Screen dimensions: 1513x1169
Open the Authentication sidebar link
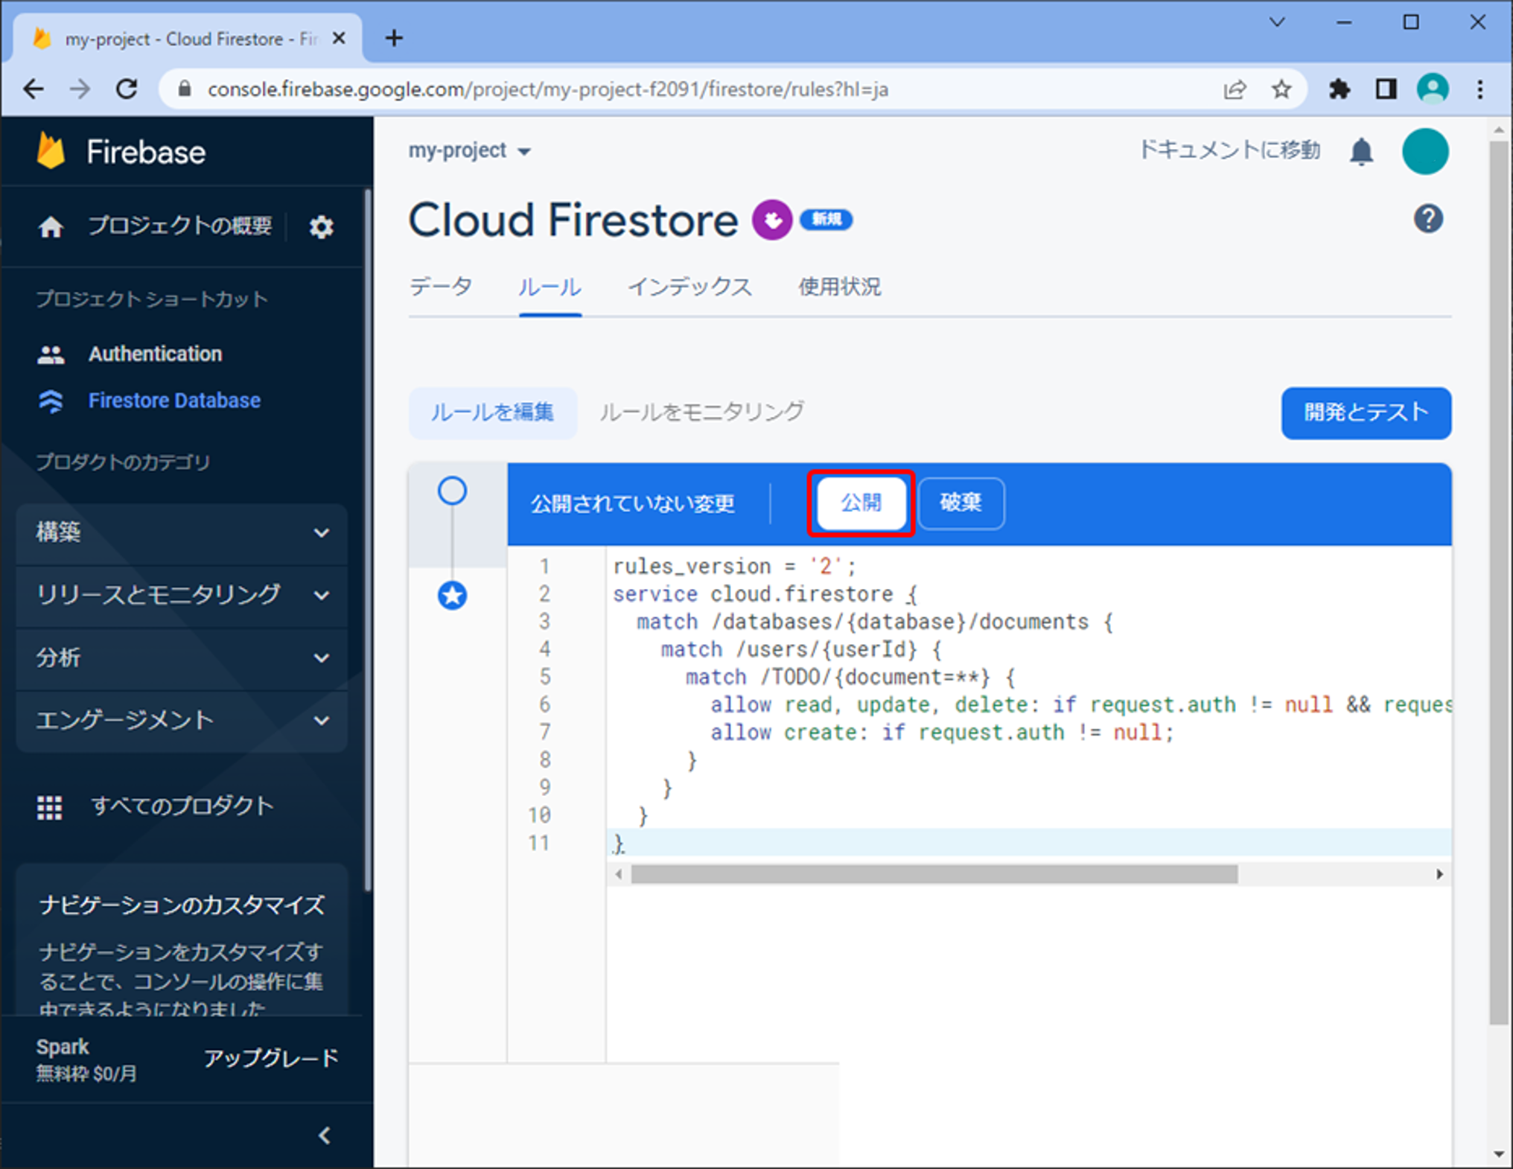pyautogui.click(x=155, y=354)
